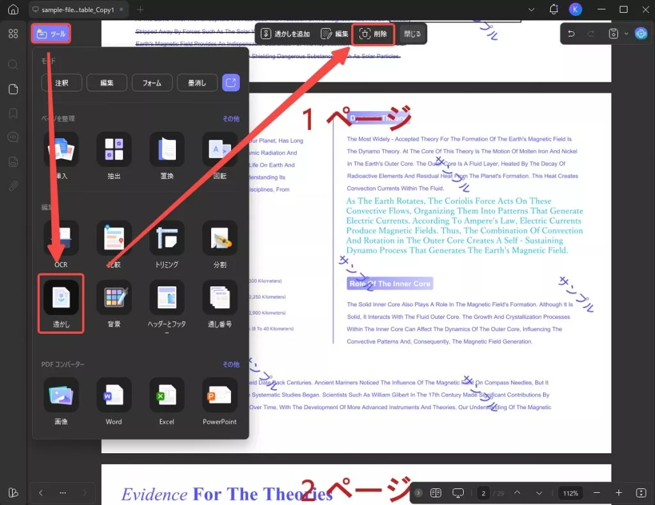
Task: Switch to 墨消し (Redact) mode
Action: (x=197, y=82)
